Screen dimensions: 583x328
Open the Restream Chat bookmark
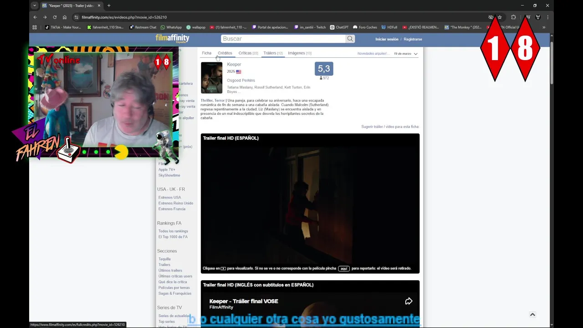143,27
